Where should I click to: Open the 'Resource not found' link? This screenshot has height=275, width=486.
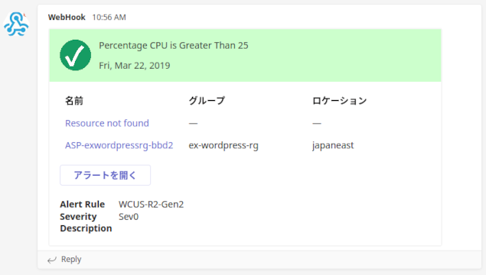pos(107,123)
